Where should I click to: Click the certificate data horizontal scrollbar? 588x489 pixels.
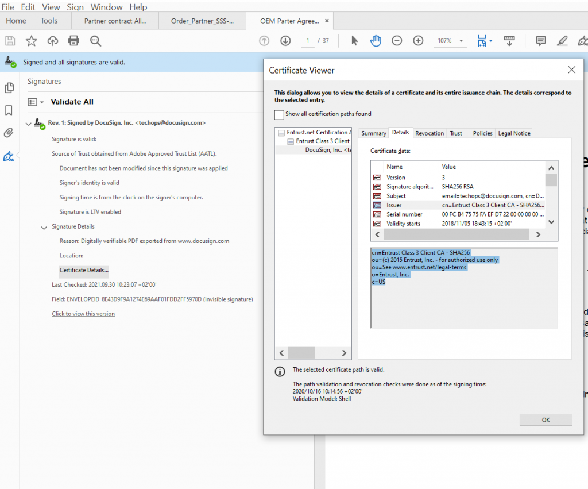pyautogui.click(x=458, y=234)
